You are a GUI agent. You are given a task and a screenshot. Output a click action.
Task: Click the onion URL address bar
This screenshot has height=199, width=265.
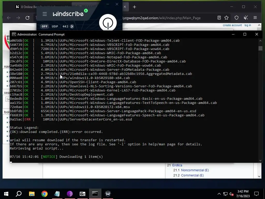pos(161,18)
